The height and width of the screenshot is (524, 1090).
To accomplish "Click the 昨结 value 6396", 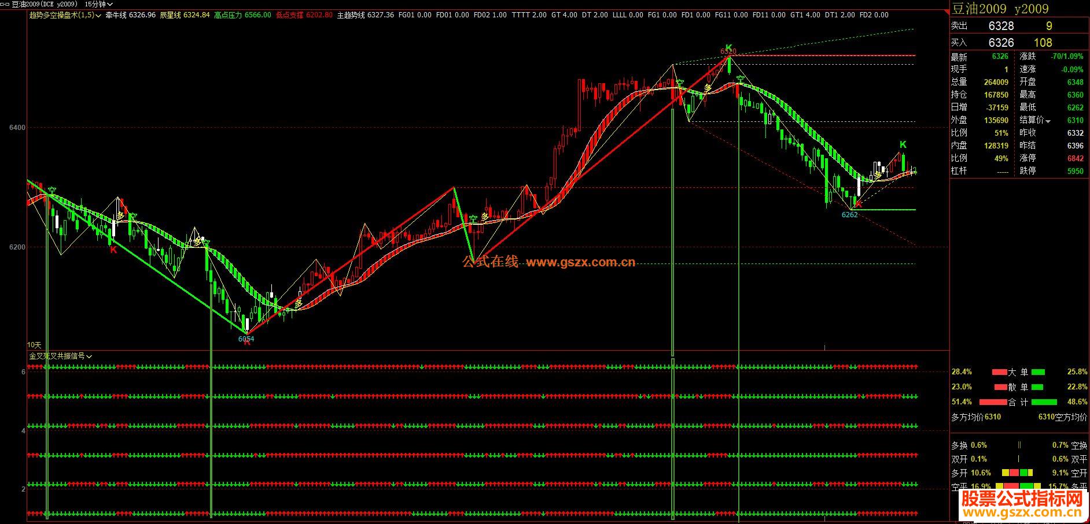I will tap(1076, 146).
